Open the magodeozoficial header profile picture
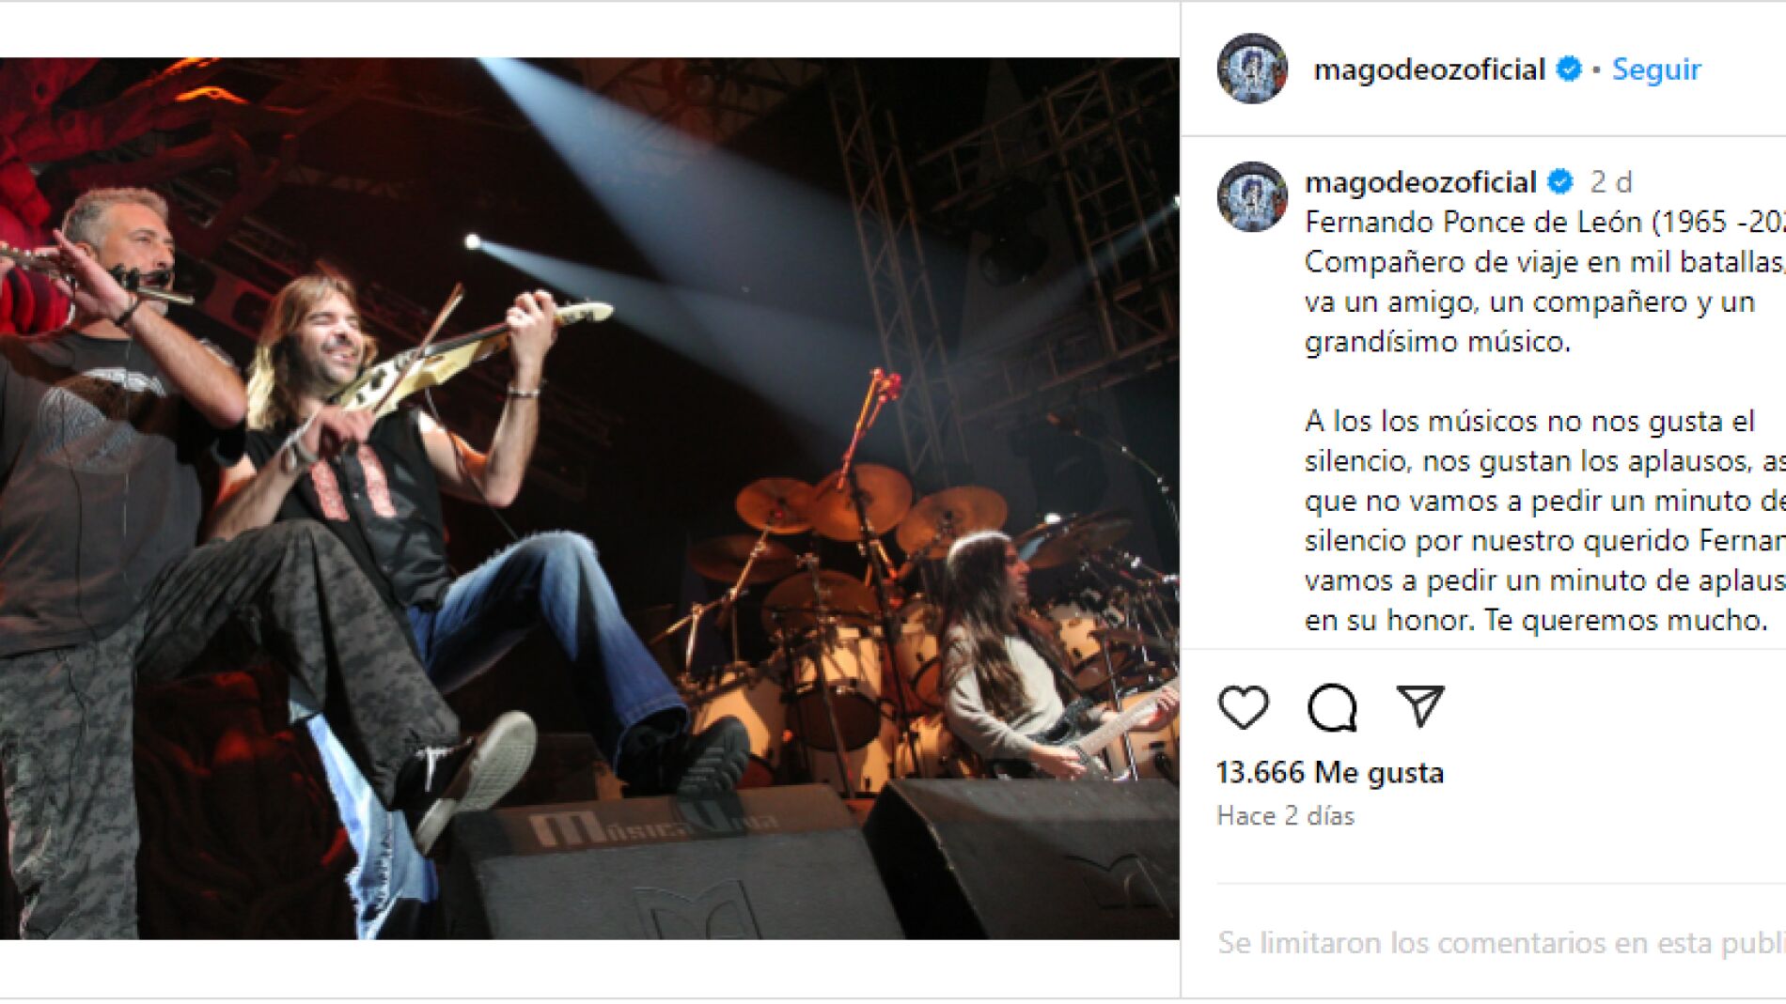Image resolution: width=1786 pixels, height=1004 pixels. [x=1252, y=69]
